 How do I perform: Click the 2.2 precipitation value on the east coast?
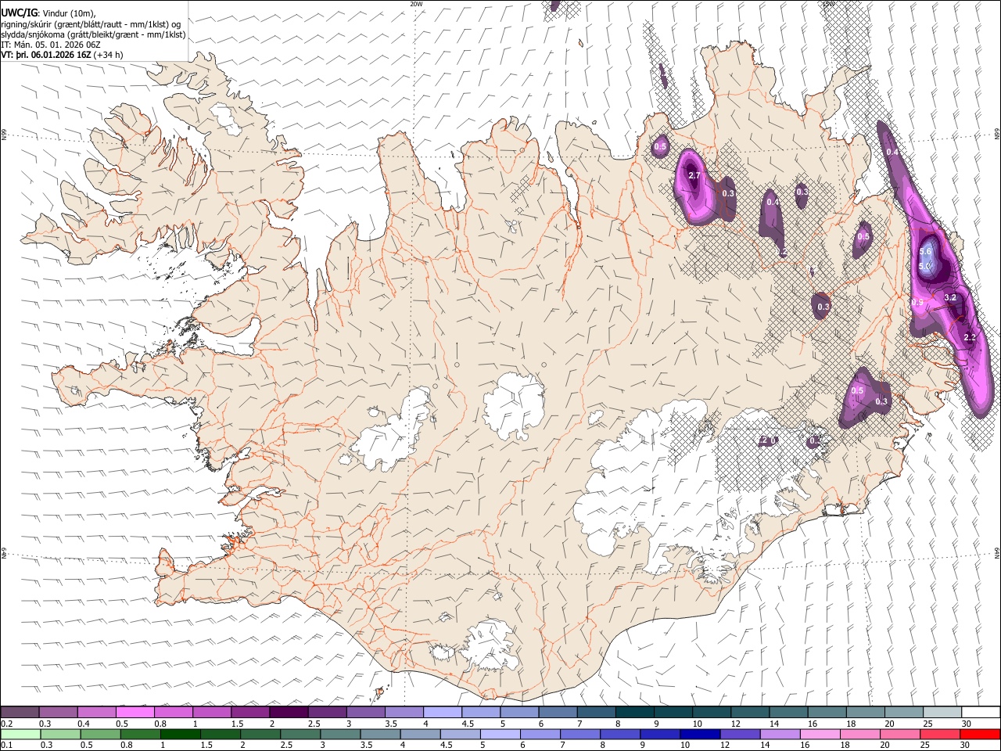pos(970,337)
